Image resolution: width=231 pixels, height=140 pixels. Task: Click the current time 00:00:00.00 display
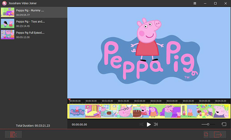pos(79,125)
